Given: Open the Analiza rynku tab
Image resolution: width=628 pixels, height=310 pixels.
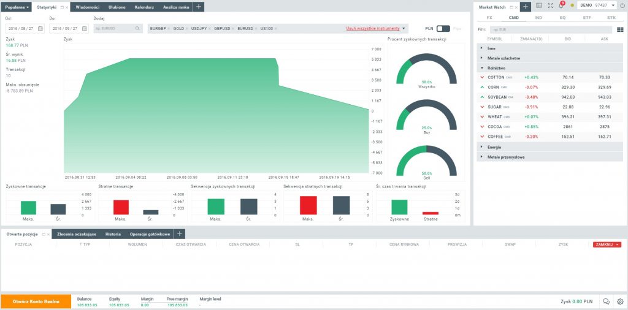Looking at the screenshot, I should click(176, 7).
